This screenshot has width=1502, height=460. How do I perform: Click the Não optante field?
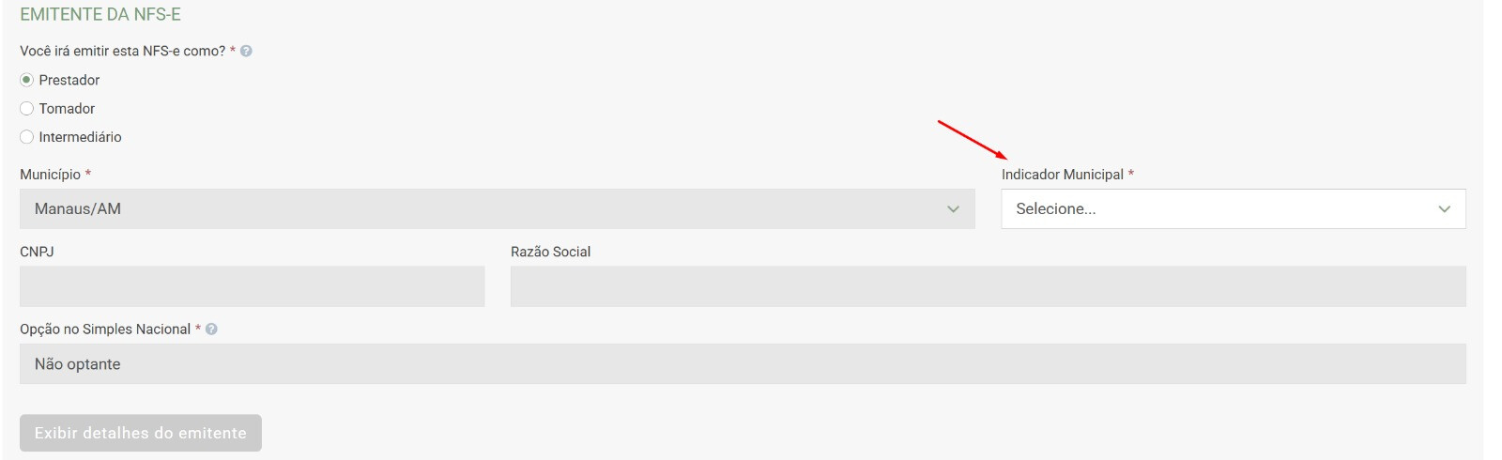742,364
